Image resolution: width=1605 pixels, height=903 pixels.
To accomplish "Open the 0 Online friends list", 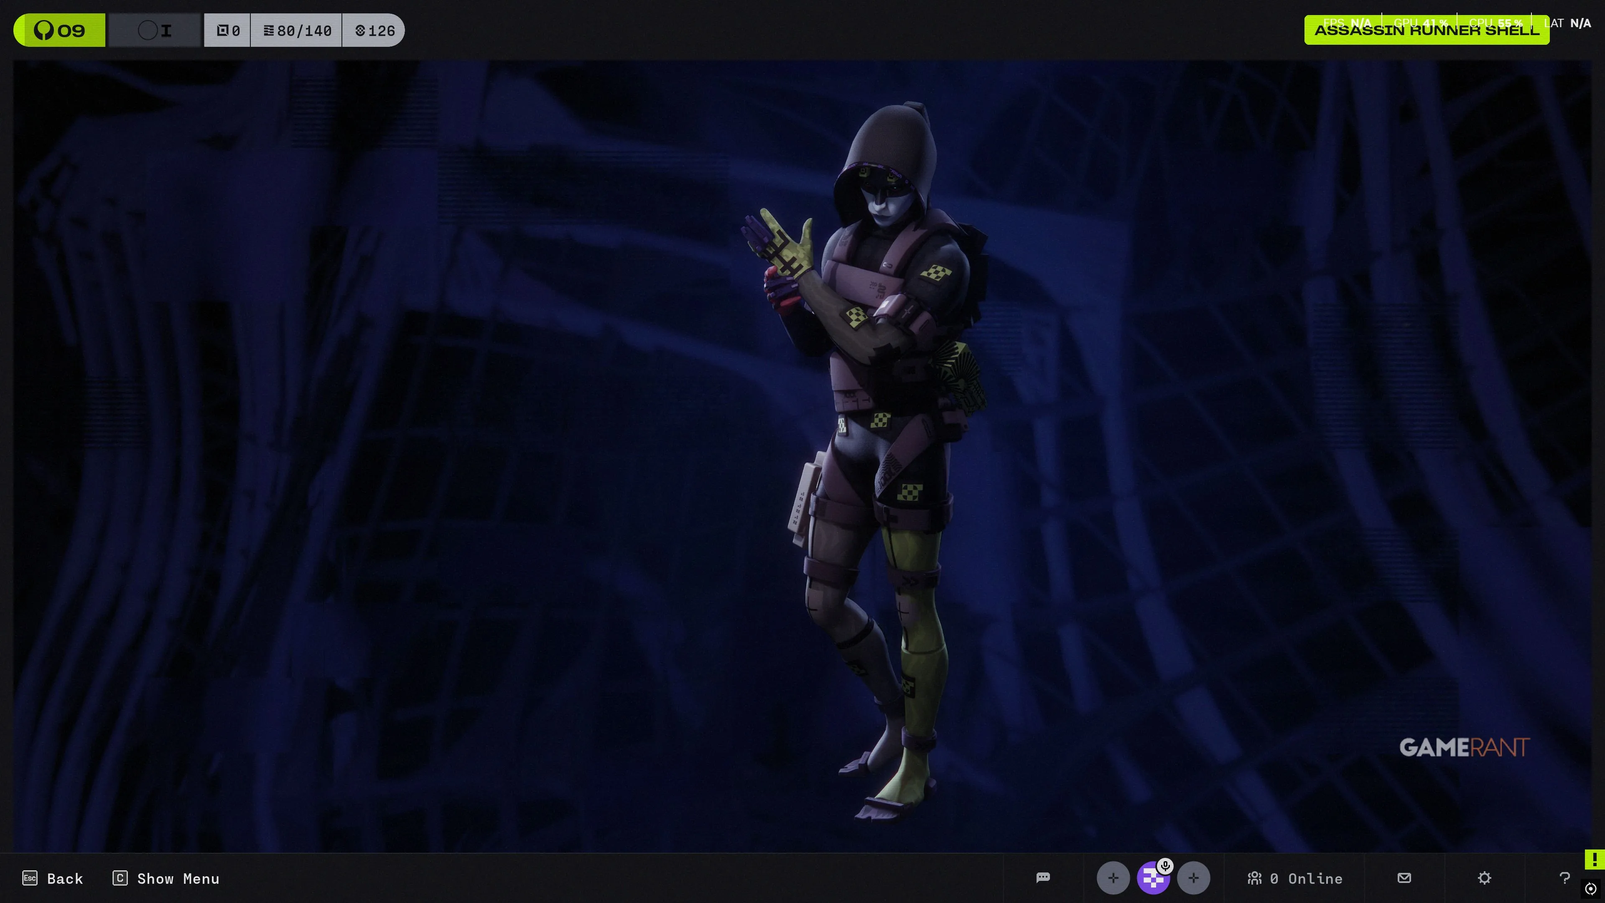I will tap(1295, 878).
